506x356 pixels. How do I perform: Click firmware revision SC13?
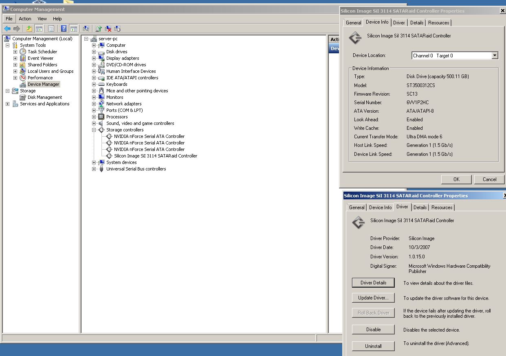[412, 94]
